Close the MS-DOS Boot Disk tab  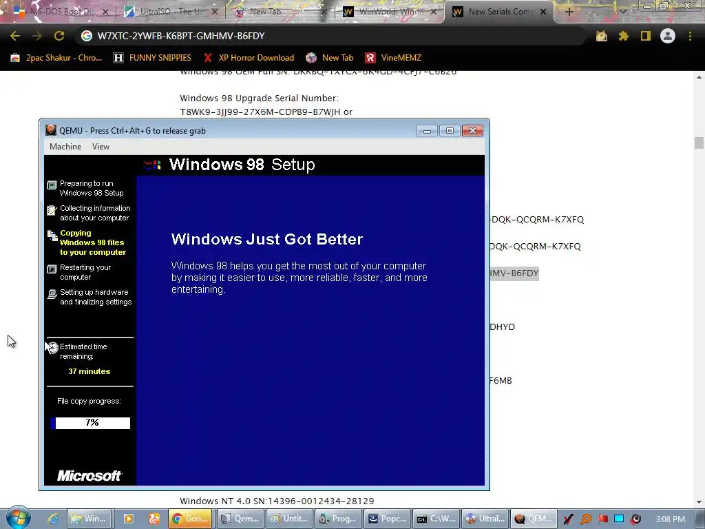pyautogui.click(x=105, y=12)
